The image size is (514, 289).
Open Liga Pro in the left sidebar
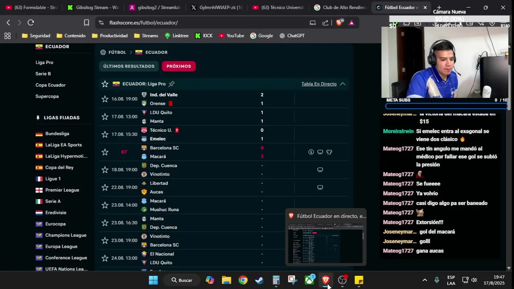tap(44, 63)
